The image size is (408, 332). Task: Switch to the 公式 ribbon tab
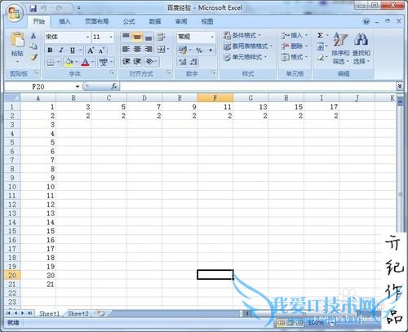click(x=129, y=21)
